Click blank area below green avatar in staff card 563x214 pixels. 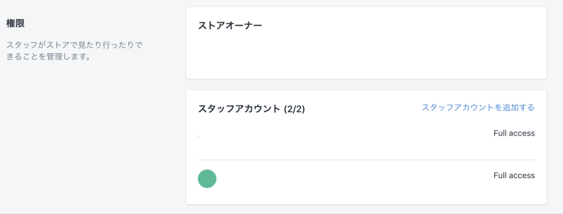(x=207, y=196)
